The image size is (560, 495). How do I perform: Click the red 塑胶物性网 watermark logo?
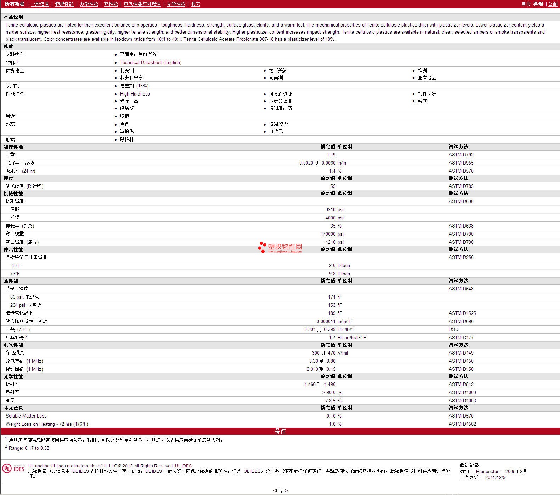point(280,247)
